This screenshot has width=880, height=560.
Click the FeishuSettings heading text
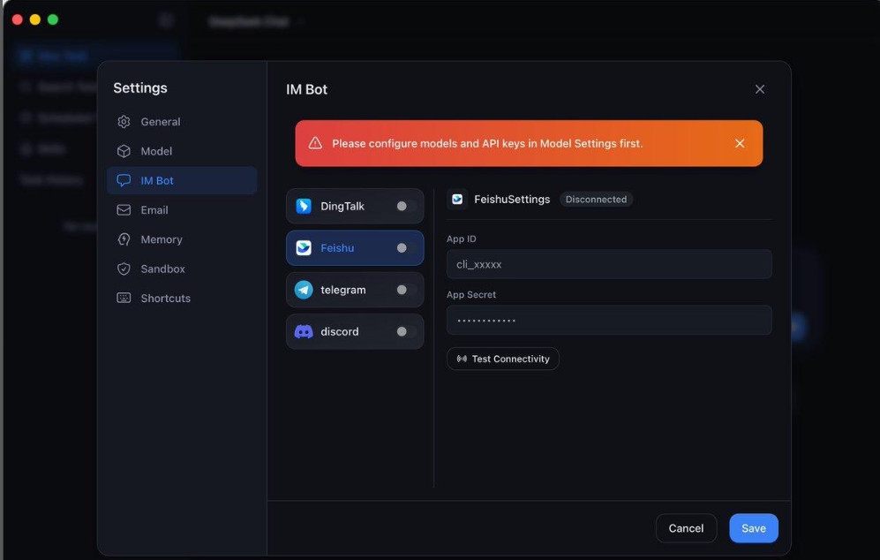tap(512, 200)
